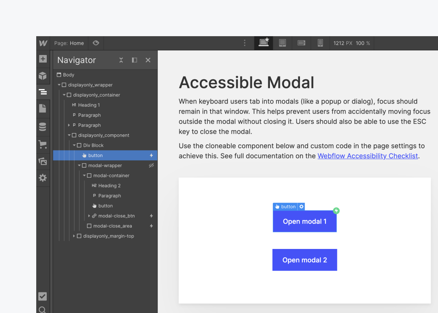Click interaction bolt on modal-close_area row
The height and width of the screenshot is (313, 438).
click(x=151, y=226)
